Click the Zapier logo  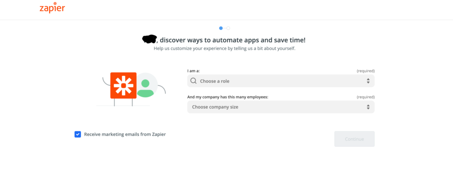pos(52,7)
